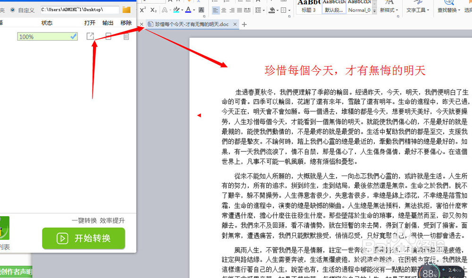Open 查找替换 find and replace
Image resolution: width=472 pixels, height=278 pixels.
pyautogui.click(x=449, y=9)
